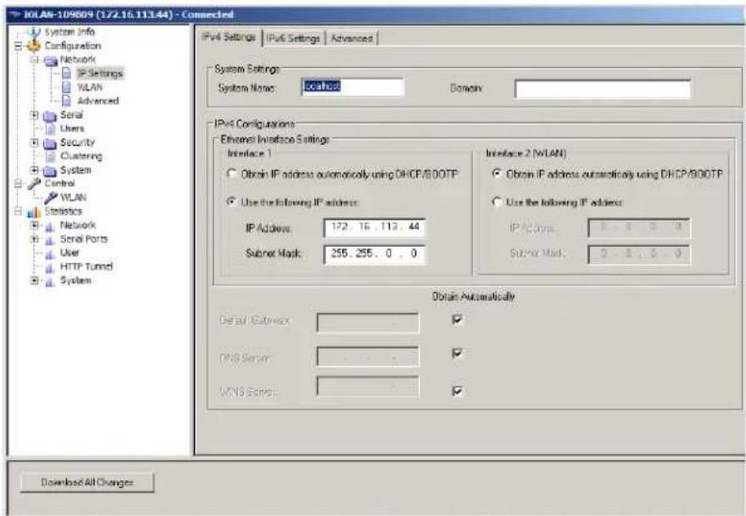Click the Serial Ports statistics icon
746x516 pixels.
50,240
